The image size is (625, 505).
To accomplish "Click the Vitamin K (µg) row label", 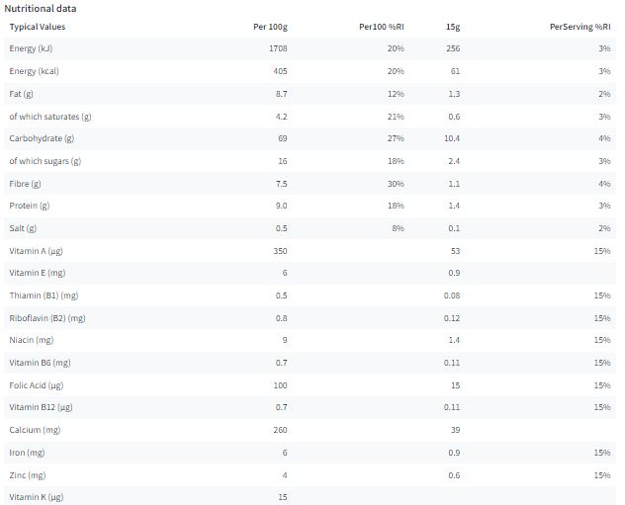I will coord(37,497).
